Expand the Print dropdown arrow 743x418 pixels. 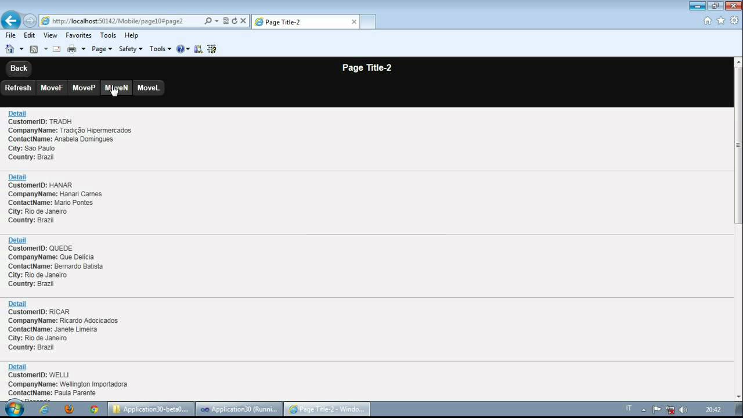83,49
